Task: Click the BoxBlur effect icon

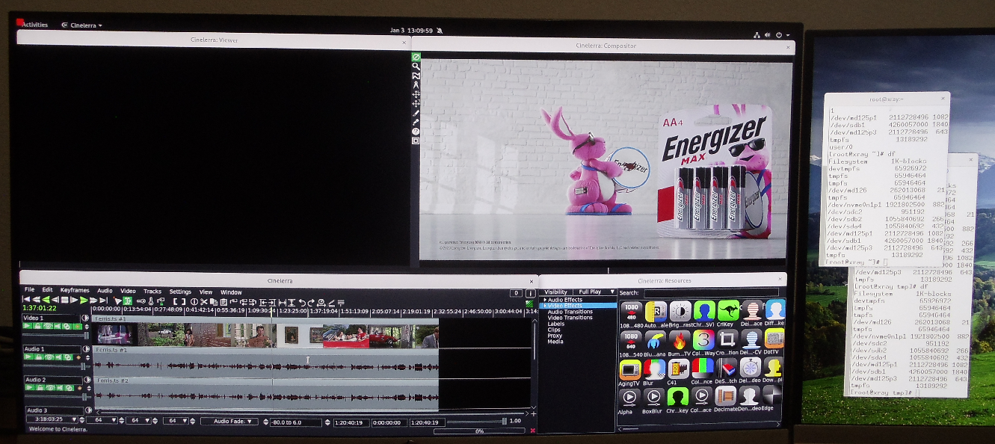Action: click(655, 397)
